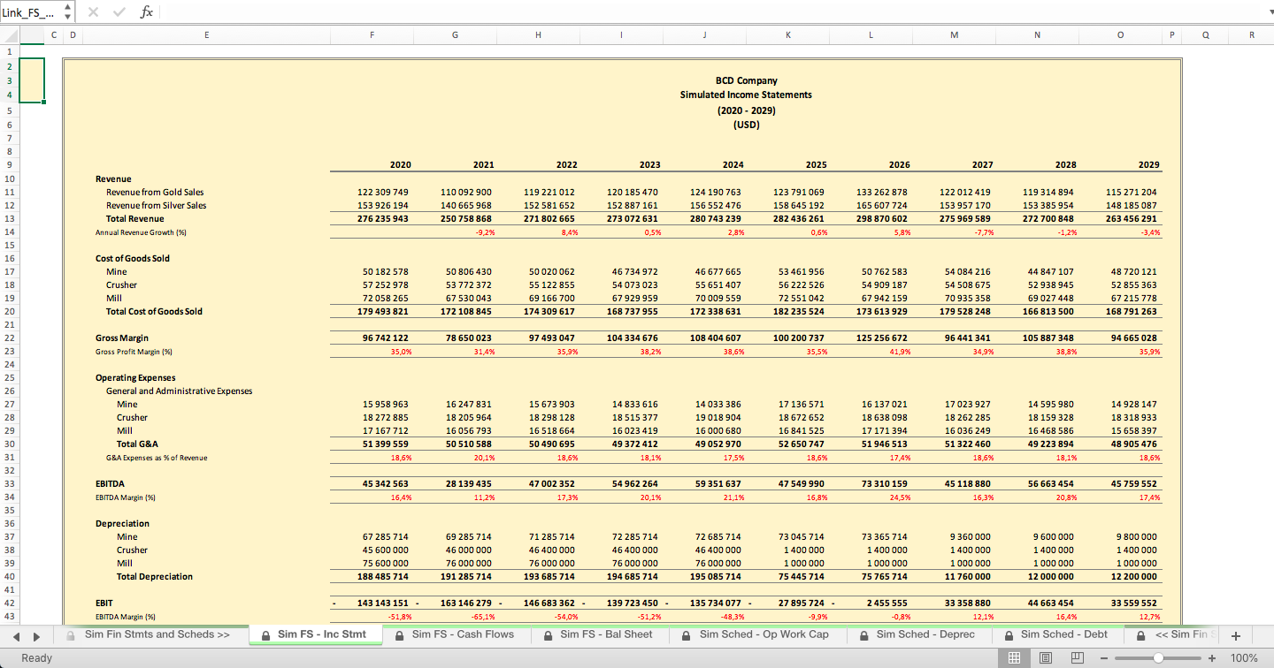Image resolution: width=1274 pixels, height=668 pixels.
Task: Open the Sim Sched - Op Work Cap tab
Action: pyautogui.click(x=757, y=634)
